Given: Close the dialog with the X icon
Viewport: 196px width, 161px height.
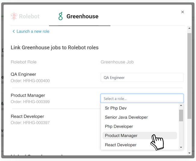Looking at the screenshot, I should coord(182,12).
